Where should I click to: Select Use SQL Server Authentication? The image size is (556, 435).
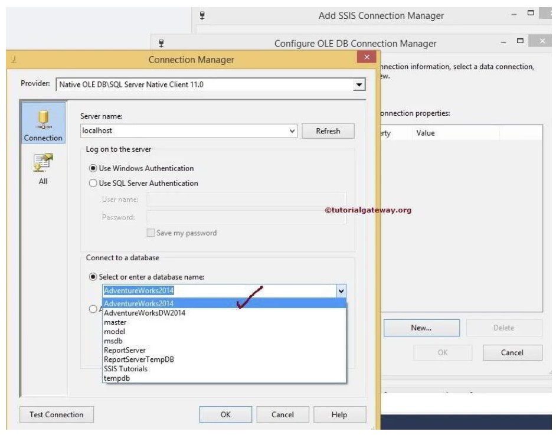point(93,183)
